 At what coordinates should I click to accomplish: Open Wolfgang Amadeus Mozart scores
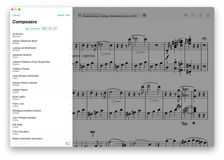[x=41, y=112]
